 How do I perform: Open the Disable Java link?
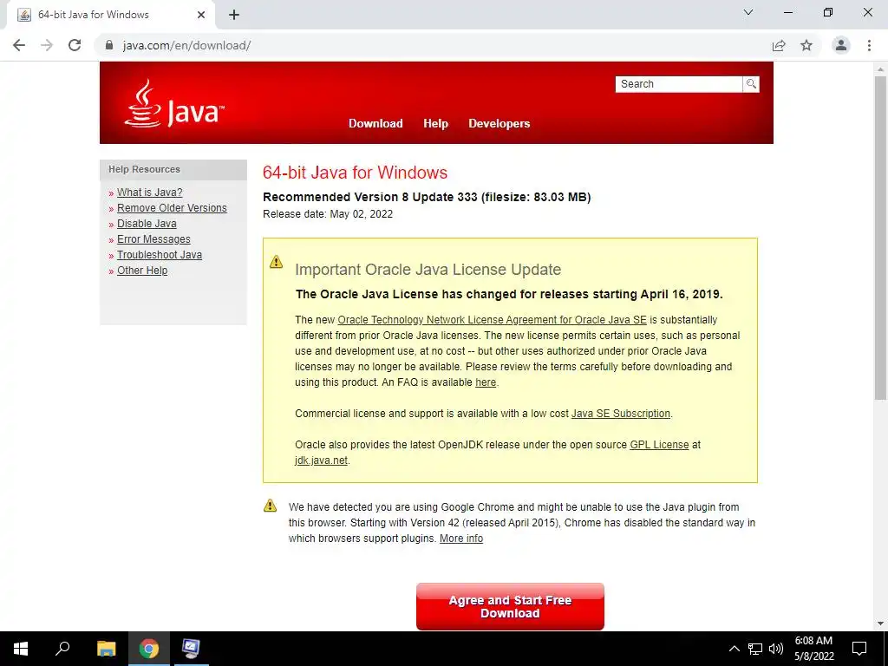(x=147, y=224)
